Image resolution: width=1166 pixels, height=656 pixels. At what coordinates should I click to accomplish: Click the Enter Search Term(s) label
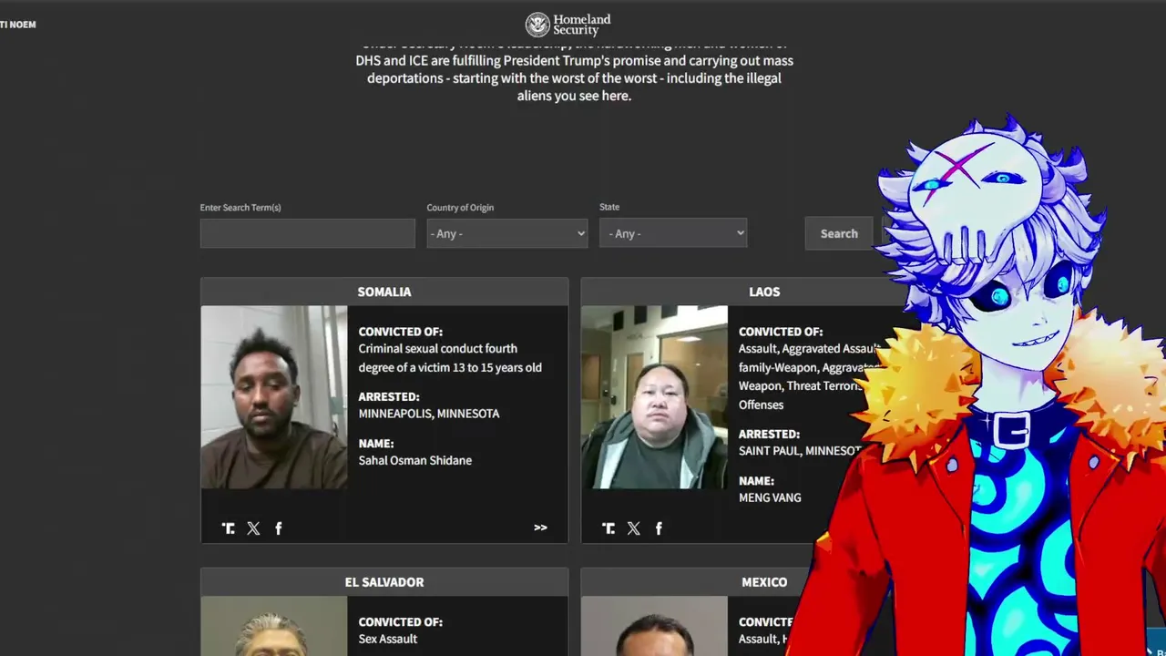click(240, 208)
